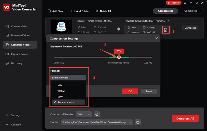The width and height of the screenshot is (207, 131).
Task: Switch to the Compressing tab
Action: (166, 11)
